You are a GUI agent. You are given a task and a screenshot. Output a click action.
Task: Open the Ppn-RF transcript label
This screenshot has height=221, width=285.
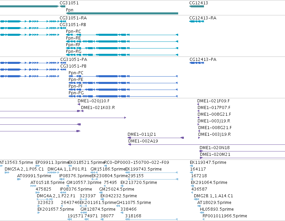pyautogui.click(x=73, y=45)
